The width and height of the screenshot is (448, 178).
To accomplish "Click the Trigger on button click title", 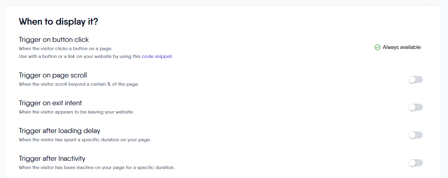I will pos(54,40).
